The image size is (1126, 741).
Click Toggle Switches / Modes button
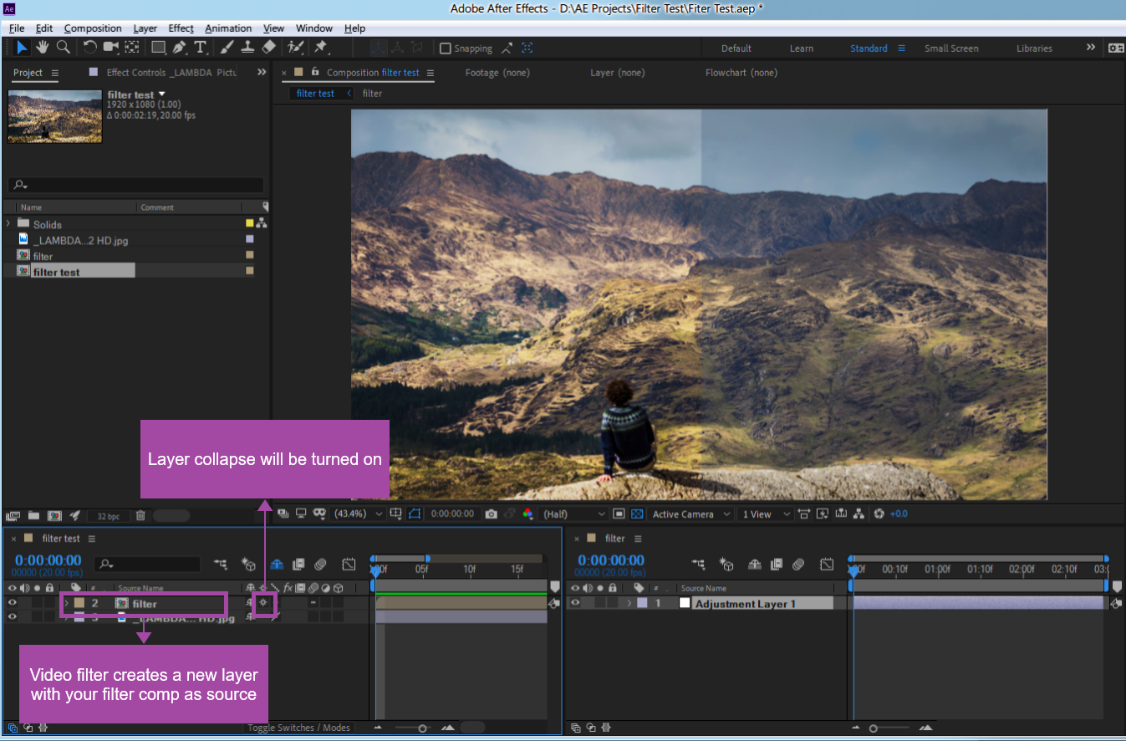[x=298, y=728]
